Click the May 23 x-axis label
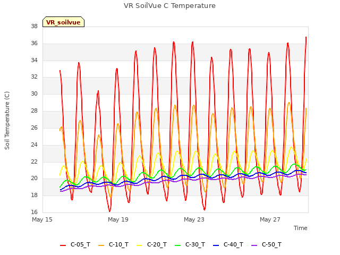The height and width of the screenshot is (255, 340). [x=194, y=219]
